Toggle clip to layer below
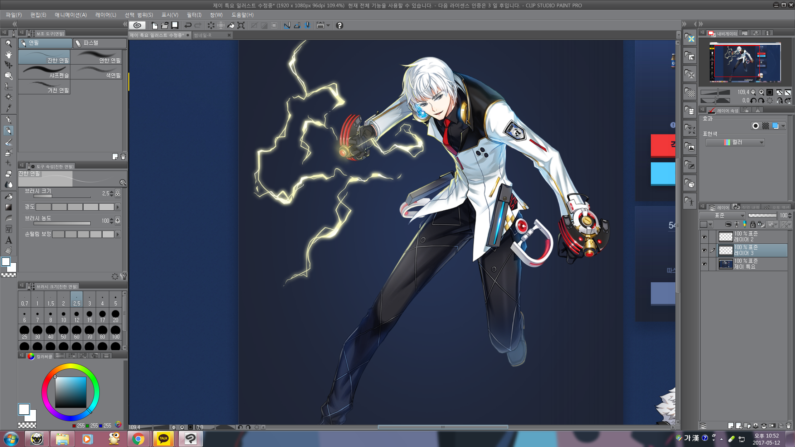 [x=728, y=224]
